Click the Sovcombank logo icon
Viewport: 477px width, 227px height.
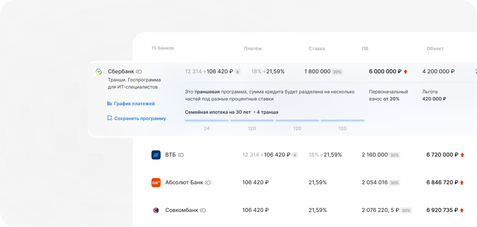[x=156, y=210]
